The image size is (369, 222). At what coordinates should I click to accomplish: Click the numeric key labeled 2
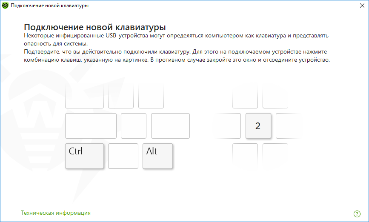pyautogui.click(x=258, y=126)
